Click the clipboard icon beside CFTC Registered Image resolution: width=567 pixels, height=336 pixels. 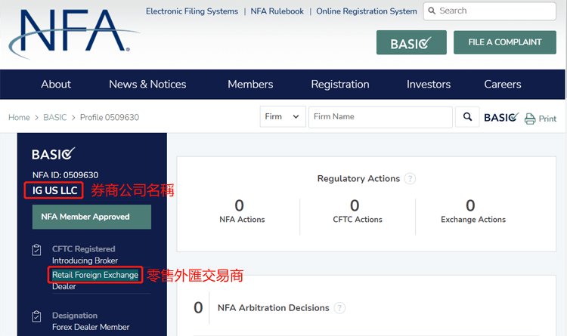pos(36,250)
